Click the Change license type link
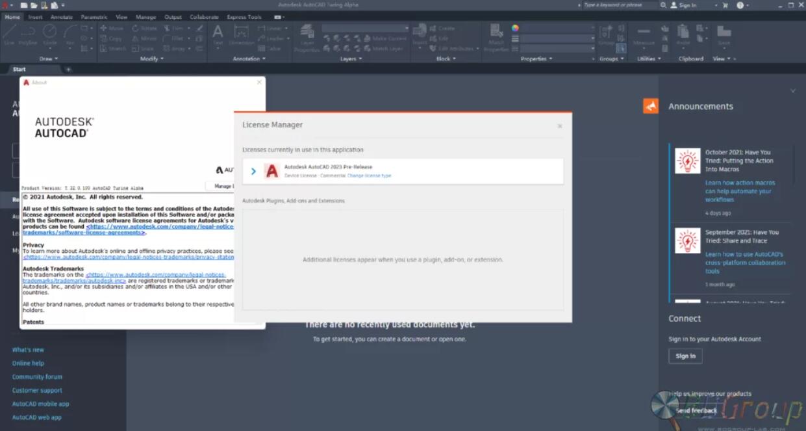The height and width of the screenshot is (431, 806). coord(369,176)
